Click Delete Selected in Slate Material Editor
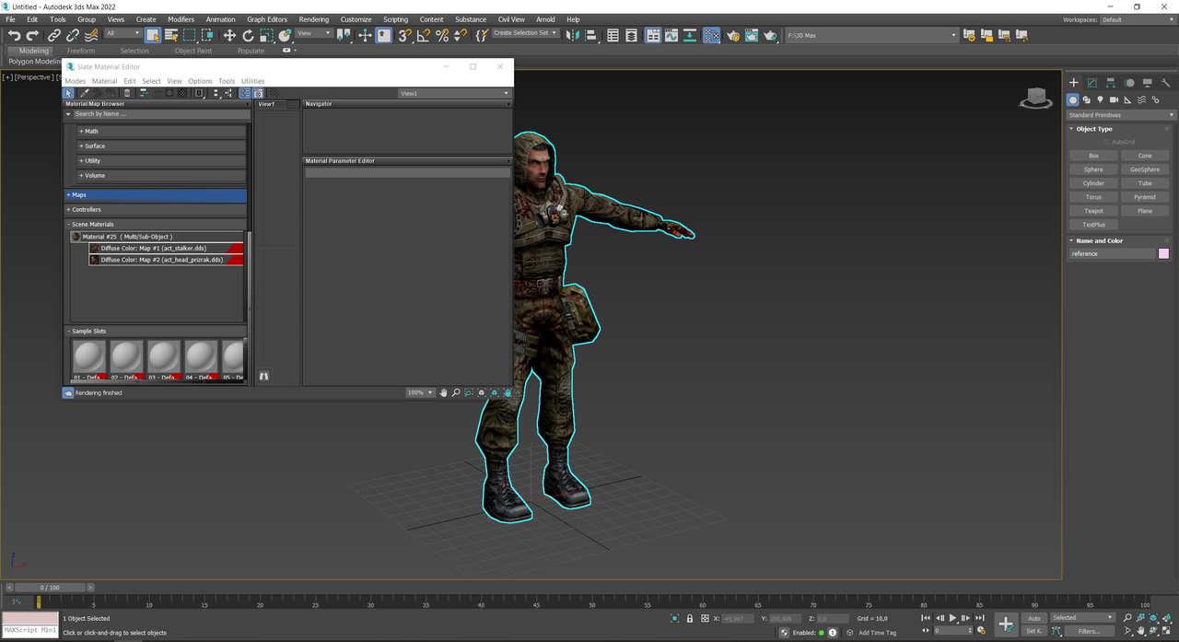The width and height of the screenshot is (1179, 642). click(x=127, y=93)
